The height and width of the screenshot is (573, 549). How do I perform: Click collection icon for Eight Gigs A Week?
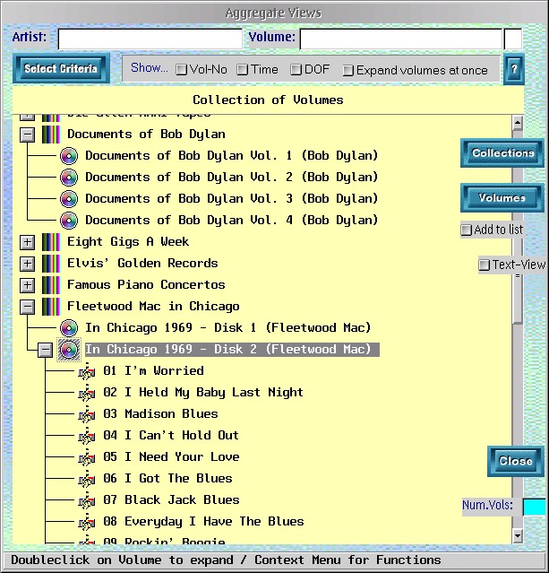51,242
